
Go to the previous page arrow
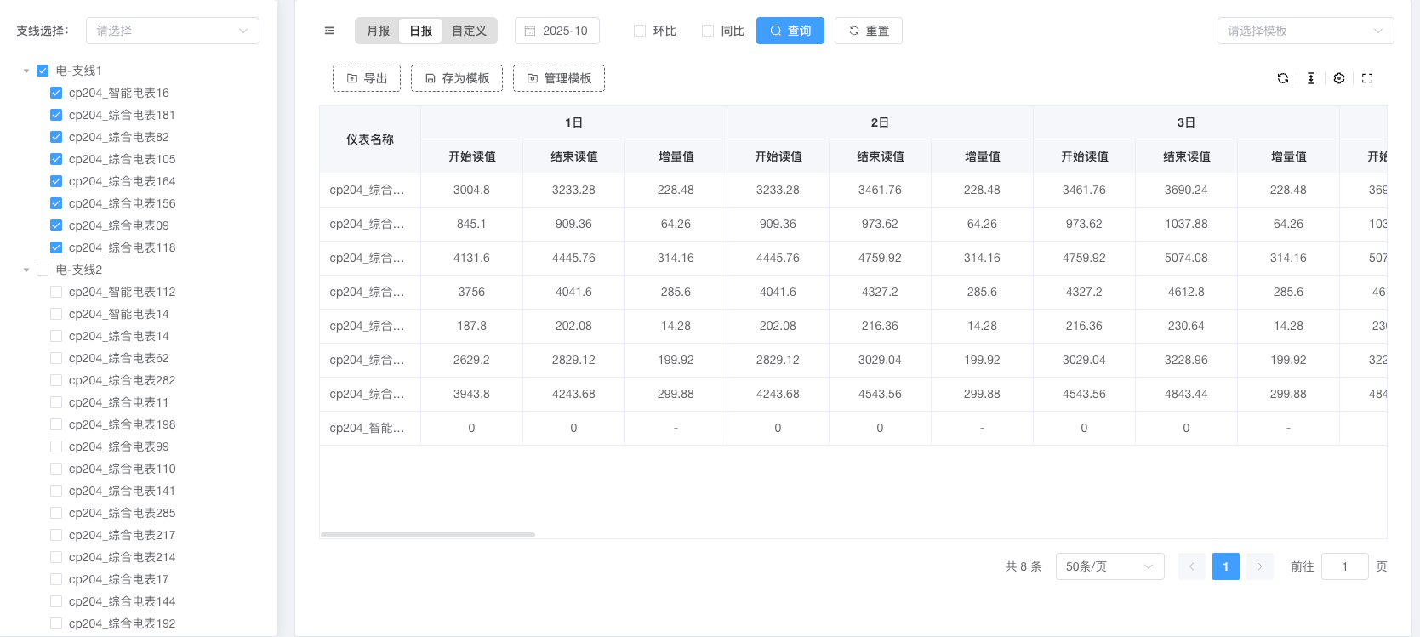(x=1192, y=566)
